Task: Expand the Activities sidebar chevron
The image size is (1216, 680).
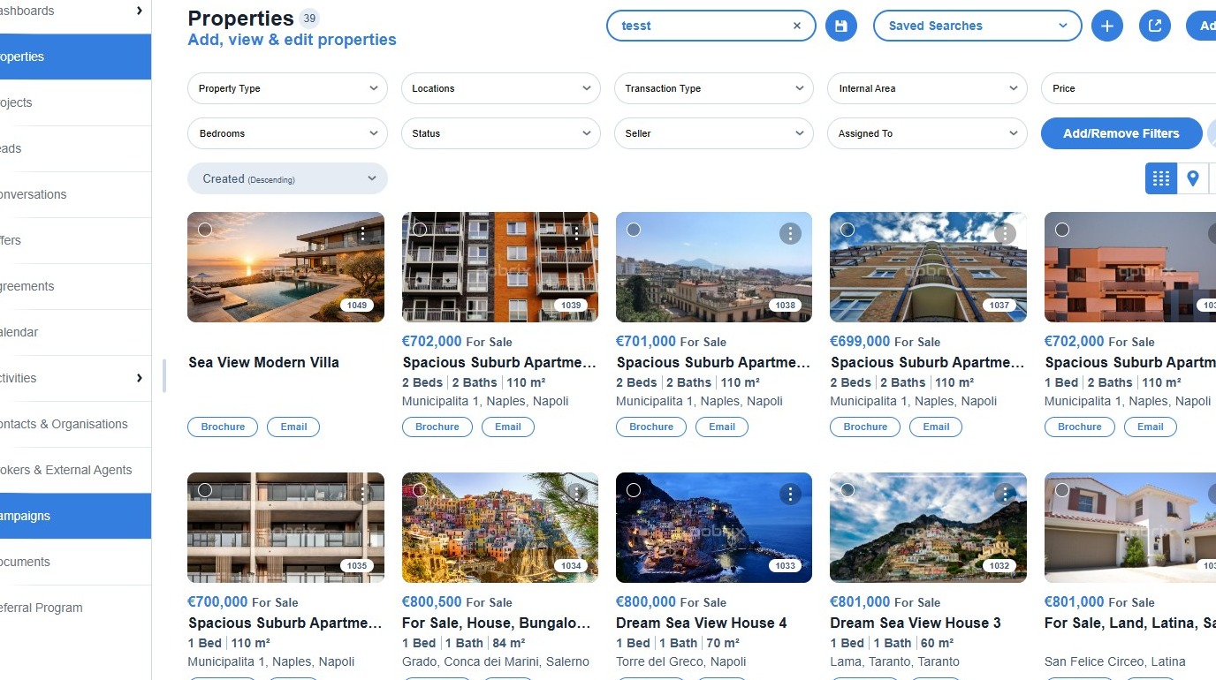Action: tap(140, 378)
